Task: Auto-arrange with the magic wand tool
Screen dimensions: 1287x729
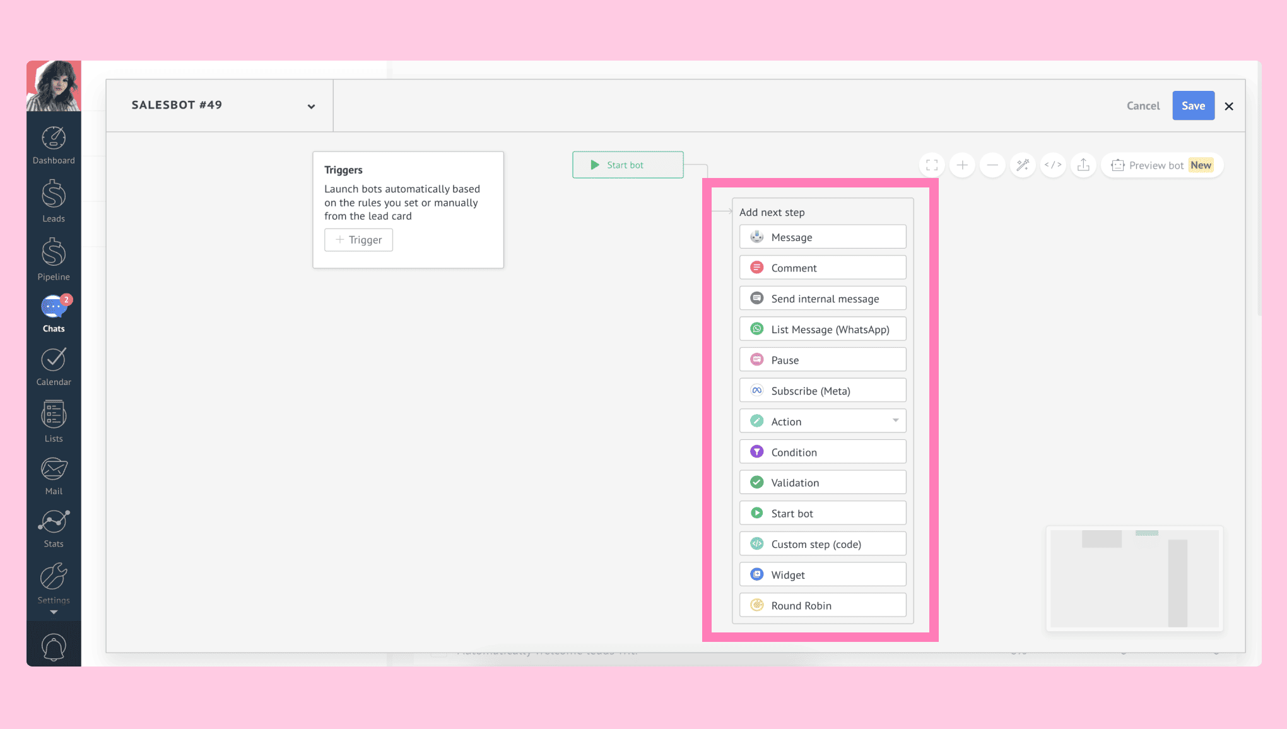Action: (1023, 165)
